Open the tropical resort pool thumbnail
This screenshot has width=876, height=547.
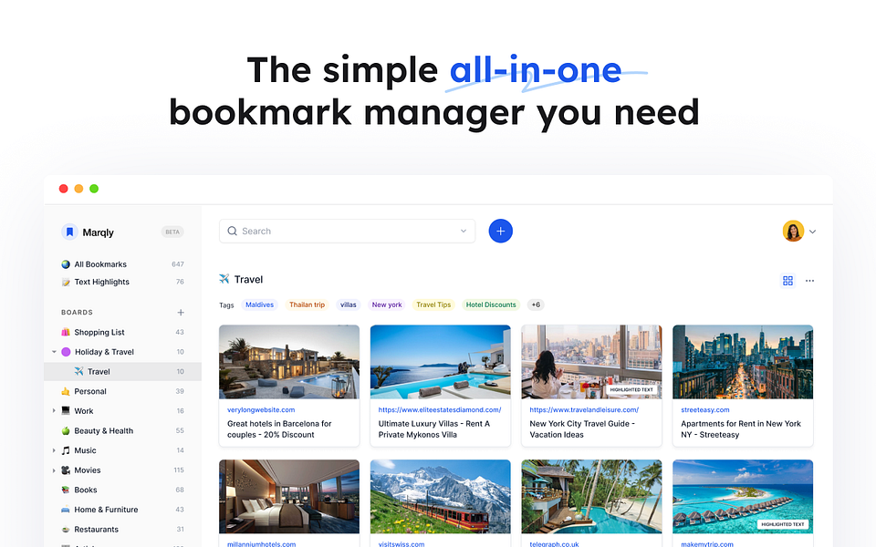tap(591, 496)
